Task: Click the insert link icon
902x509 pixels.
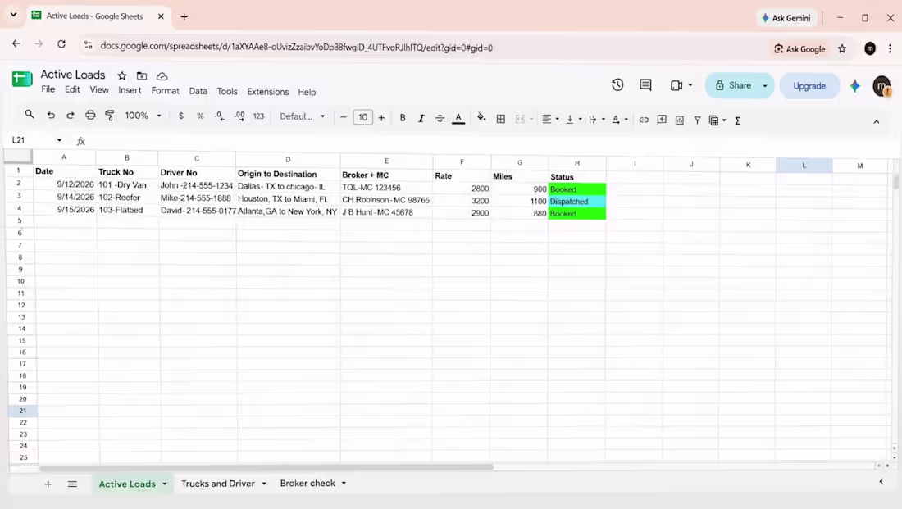Action: (x=644, y=120)
